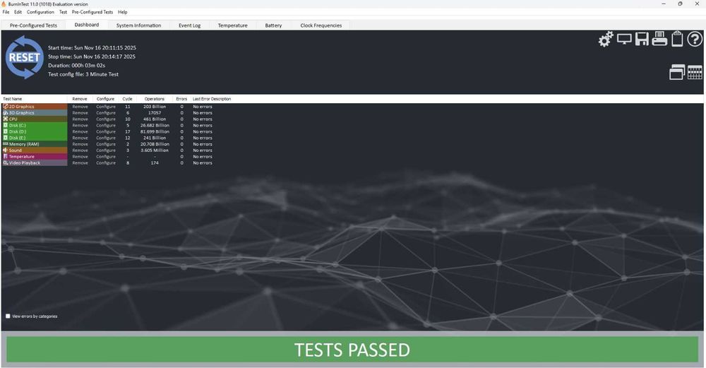Click the Disk (C:) drive icon

pyautogui.click(x=6, y=126)
